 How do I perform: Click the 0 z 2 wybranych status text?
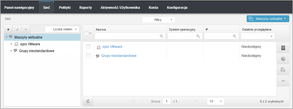tap(272, 101)
